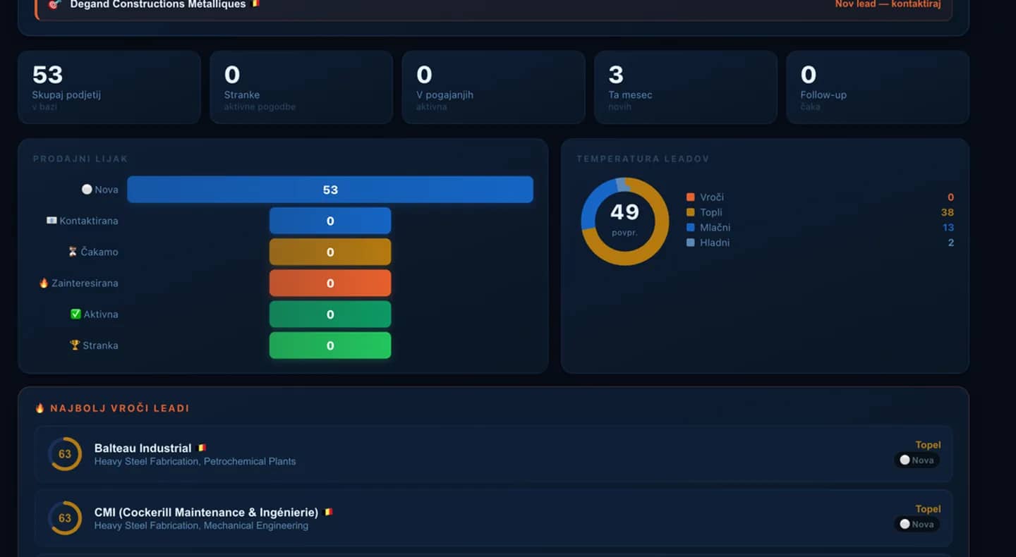Click the Kontaktirana funnel bar
Screen dimensions: 1016x557
pyautogui.click(x=330, y=221)
